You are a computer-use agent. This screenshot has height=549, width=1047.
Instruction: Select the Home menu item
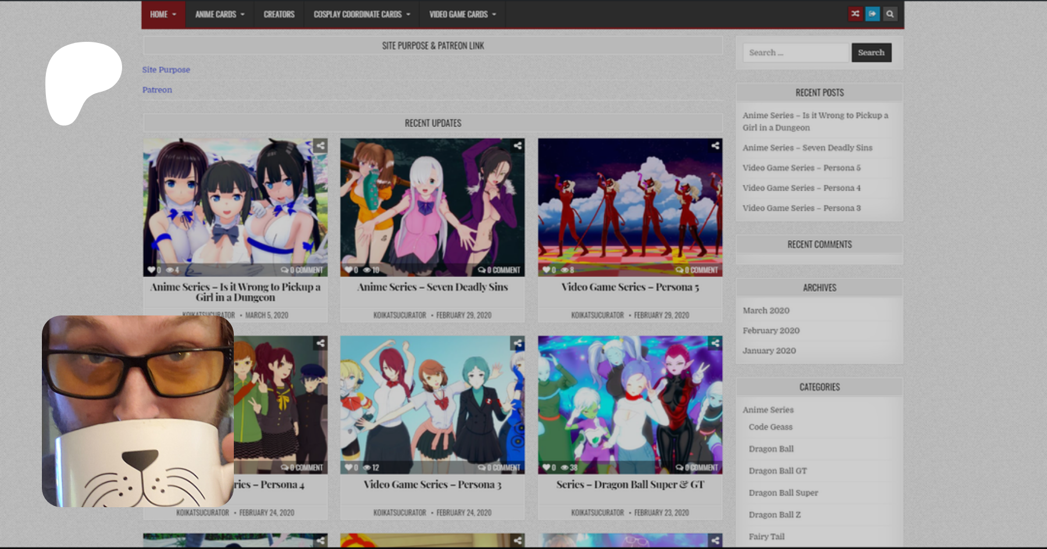pos(163,15)
